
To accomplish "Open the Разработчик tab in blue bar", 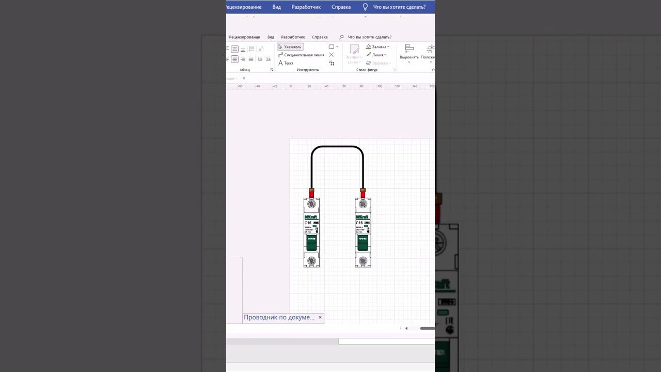I will [306, 7].
